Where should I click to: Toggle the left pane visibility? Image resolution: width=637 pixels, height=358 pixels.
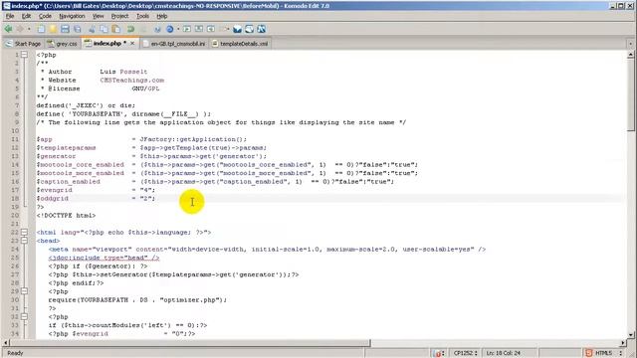point(187,29)
